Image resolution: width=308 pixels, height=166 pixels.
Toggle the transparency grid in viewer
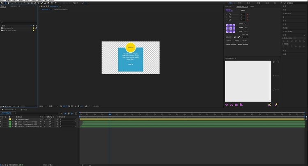[64, 106]
